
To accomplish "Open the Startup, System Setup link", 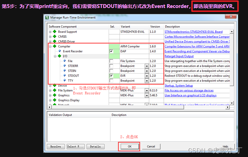I will tap(179, 85).
